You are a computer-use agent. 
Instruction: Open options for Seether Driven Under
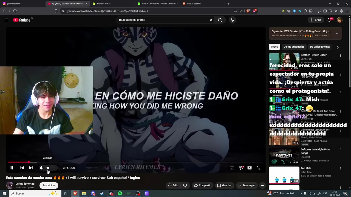341,56
